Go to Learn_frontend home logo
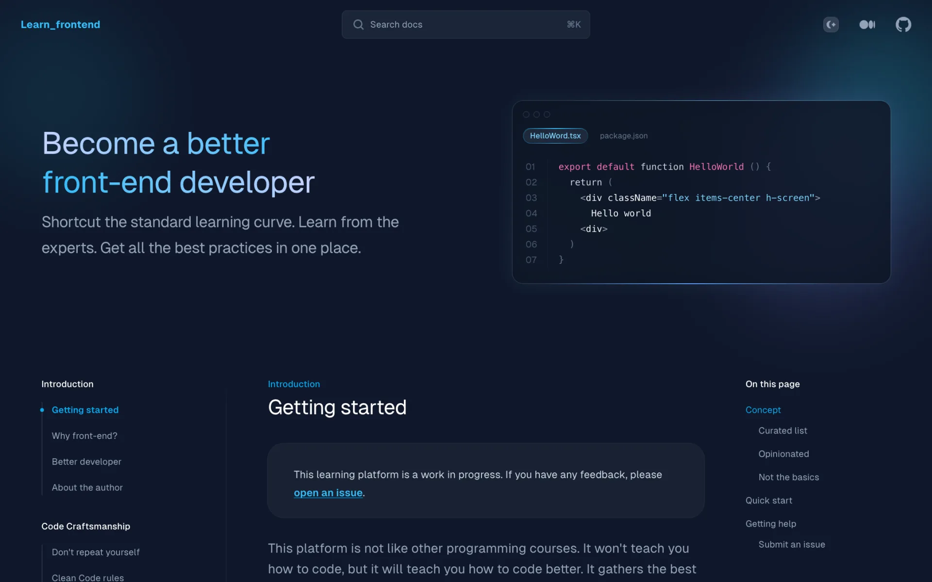The image size is (932, 582). coord(61,25)
